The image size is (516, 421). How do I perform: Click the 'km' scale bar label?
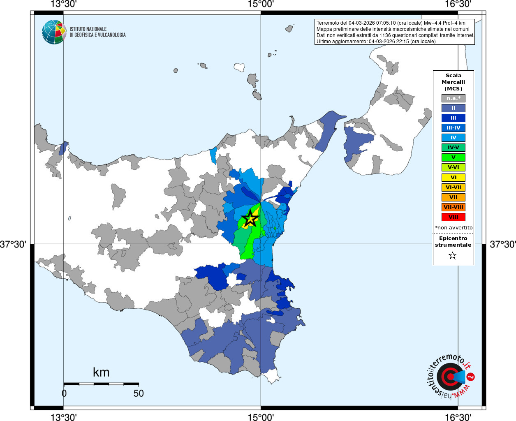(x=101, y=372)
